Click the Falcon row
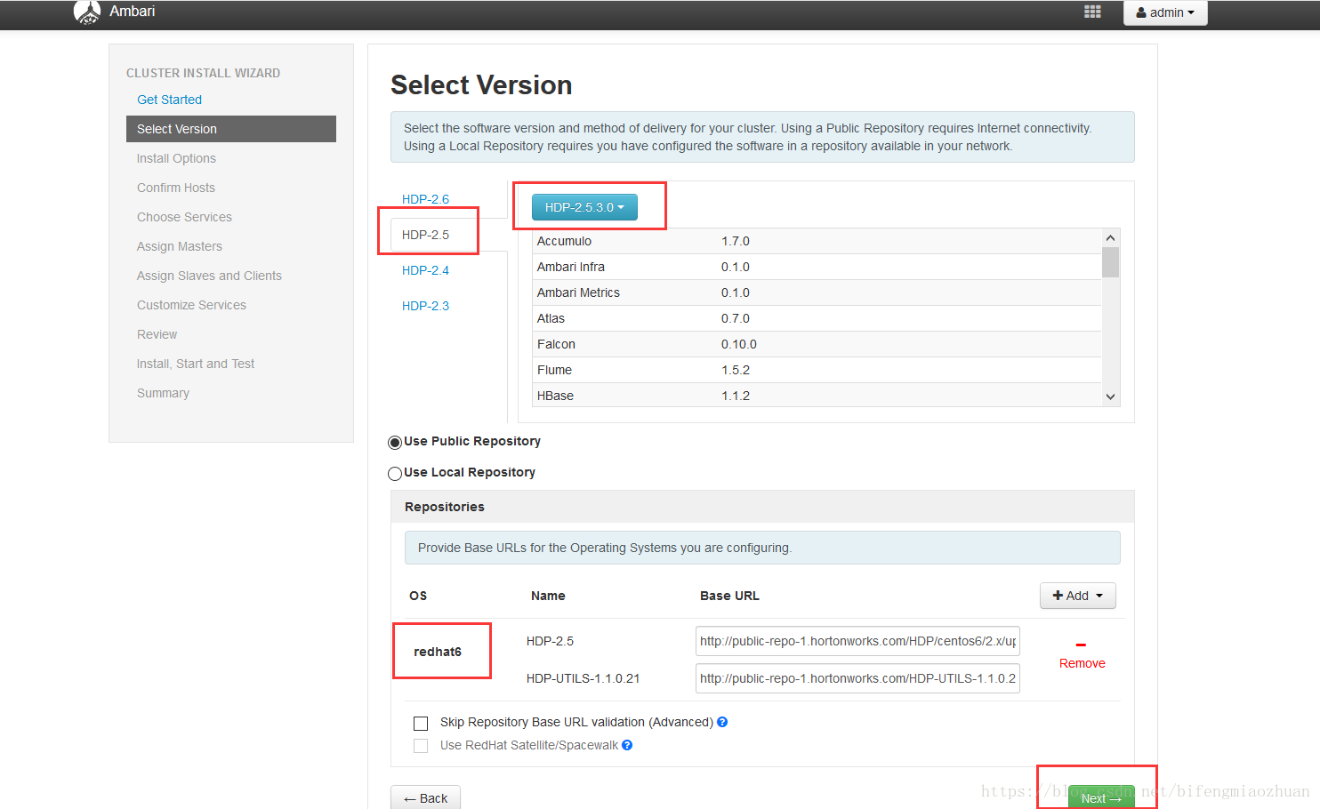 coord(817,344)
